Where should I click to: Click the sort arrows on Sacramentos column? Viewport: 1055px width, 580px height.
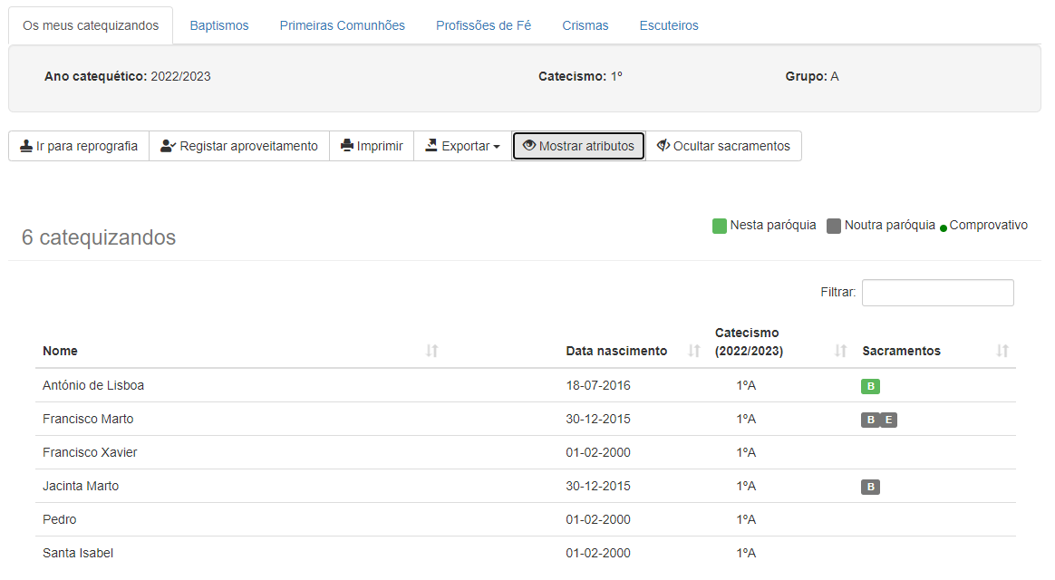1002,349
